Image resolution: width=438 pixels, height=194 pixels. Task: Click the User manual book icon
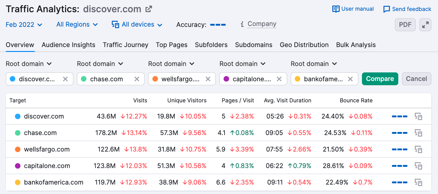coord(336,9)
